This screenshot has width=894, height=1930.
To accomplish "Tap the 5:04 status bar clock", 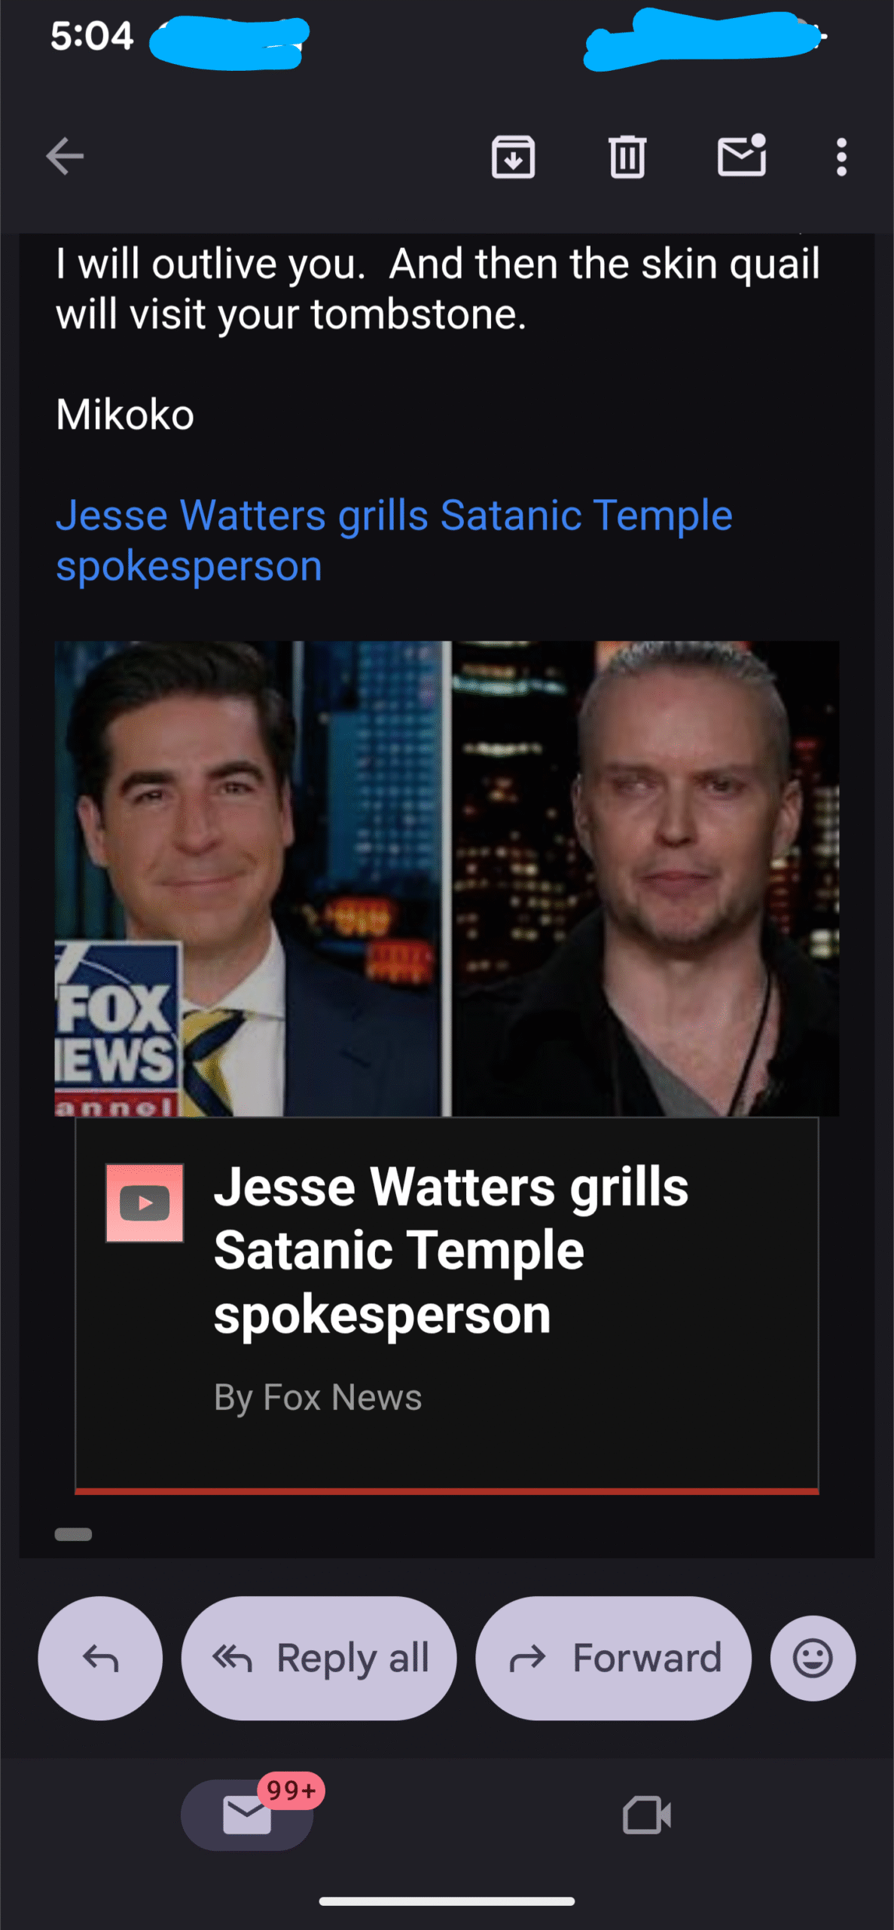I will pyautogui.click(x=92, y=36).
